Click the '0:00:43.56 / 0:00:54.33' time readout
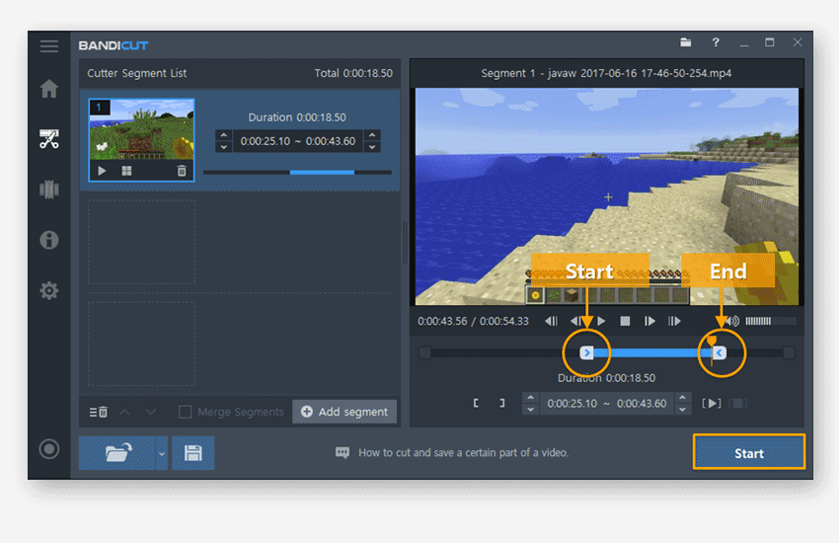The height and width of the screenshot is (543, 839). click(473, 321)
